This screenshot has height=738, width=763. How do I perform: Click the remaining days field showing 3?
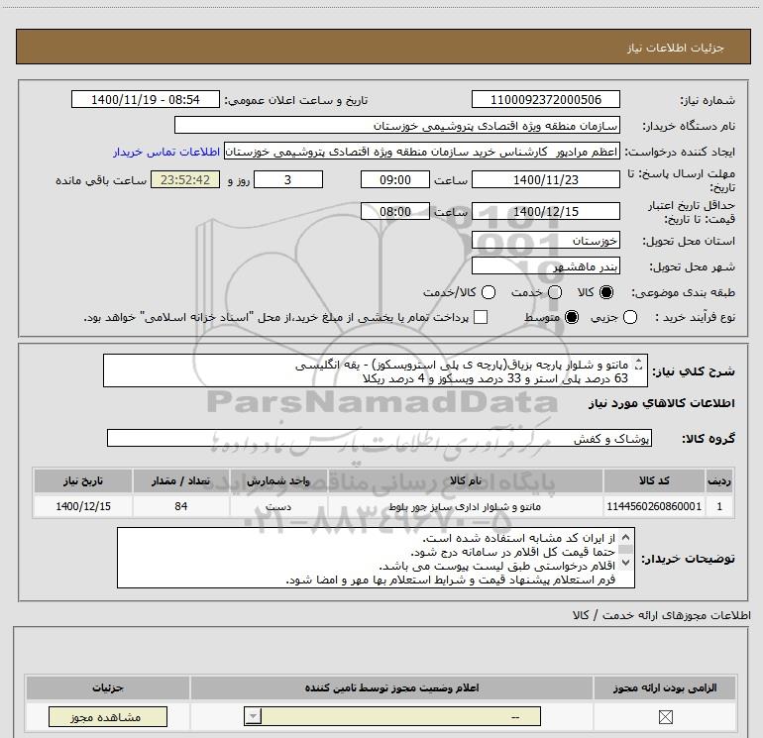[x=288, y=179]
